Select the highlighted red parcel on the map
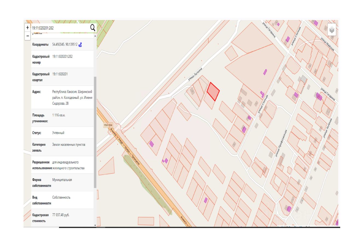350x248 pixels. click(x=213, y=91)
